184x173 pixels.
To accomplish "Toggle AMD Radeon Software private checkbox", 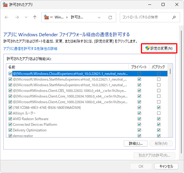I will (x=139, y=119).
